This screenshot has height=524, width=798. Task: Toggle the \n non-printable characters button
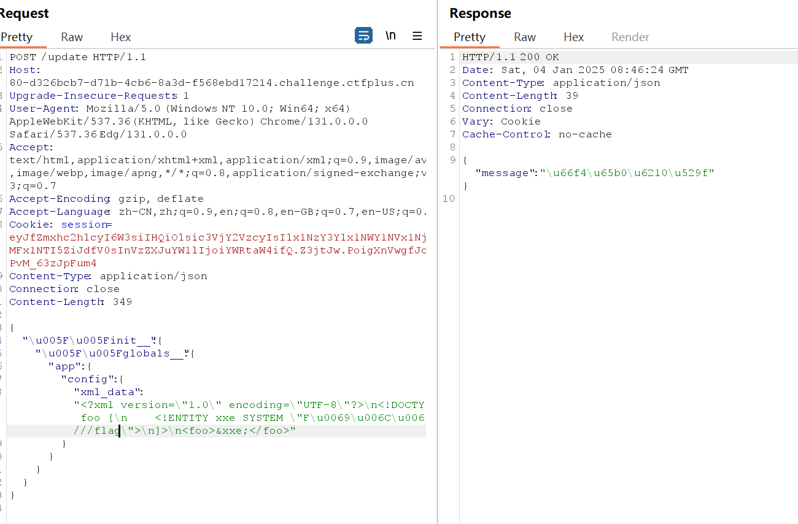point(390,36)
